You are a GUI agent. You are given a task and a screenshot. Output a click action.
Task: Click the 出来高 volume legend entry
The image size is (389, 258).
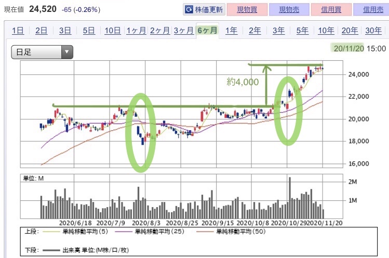pos(86,250)
